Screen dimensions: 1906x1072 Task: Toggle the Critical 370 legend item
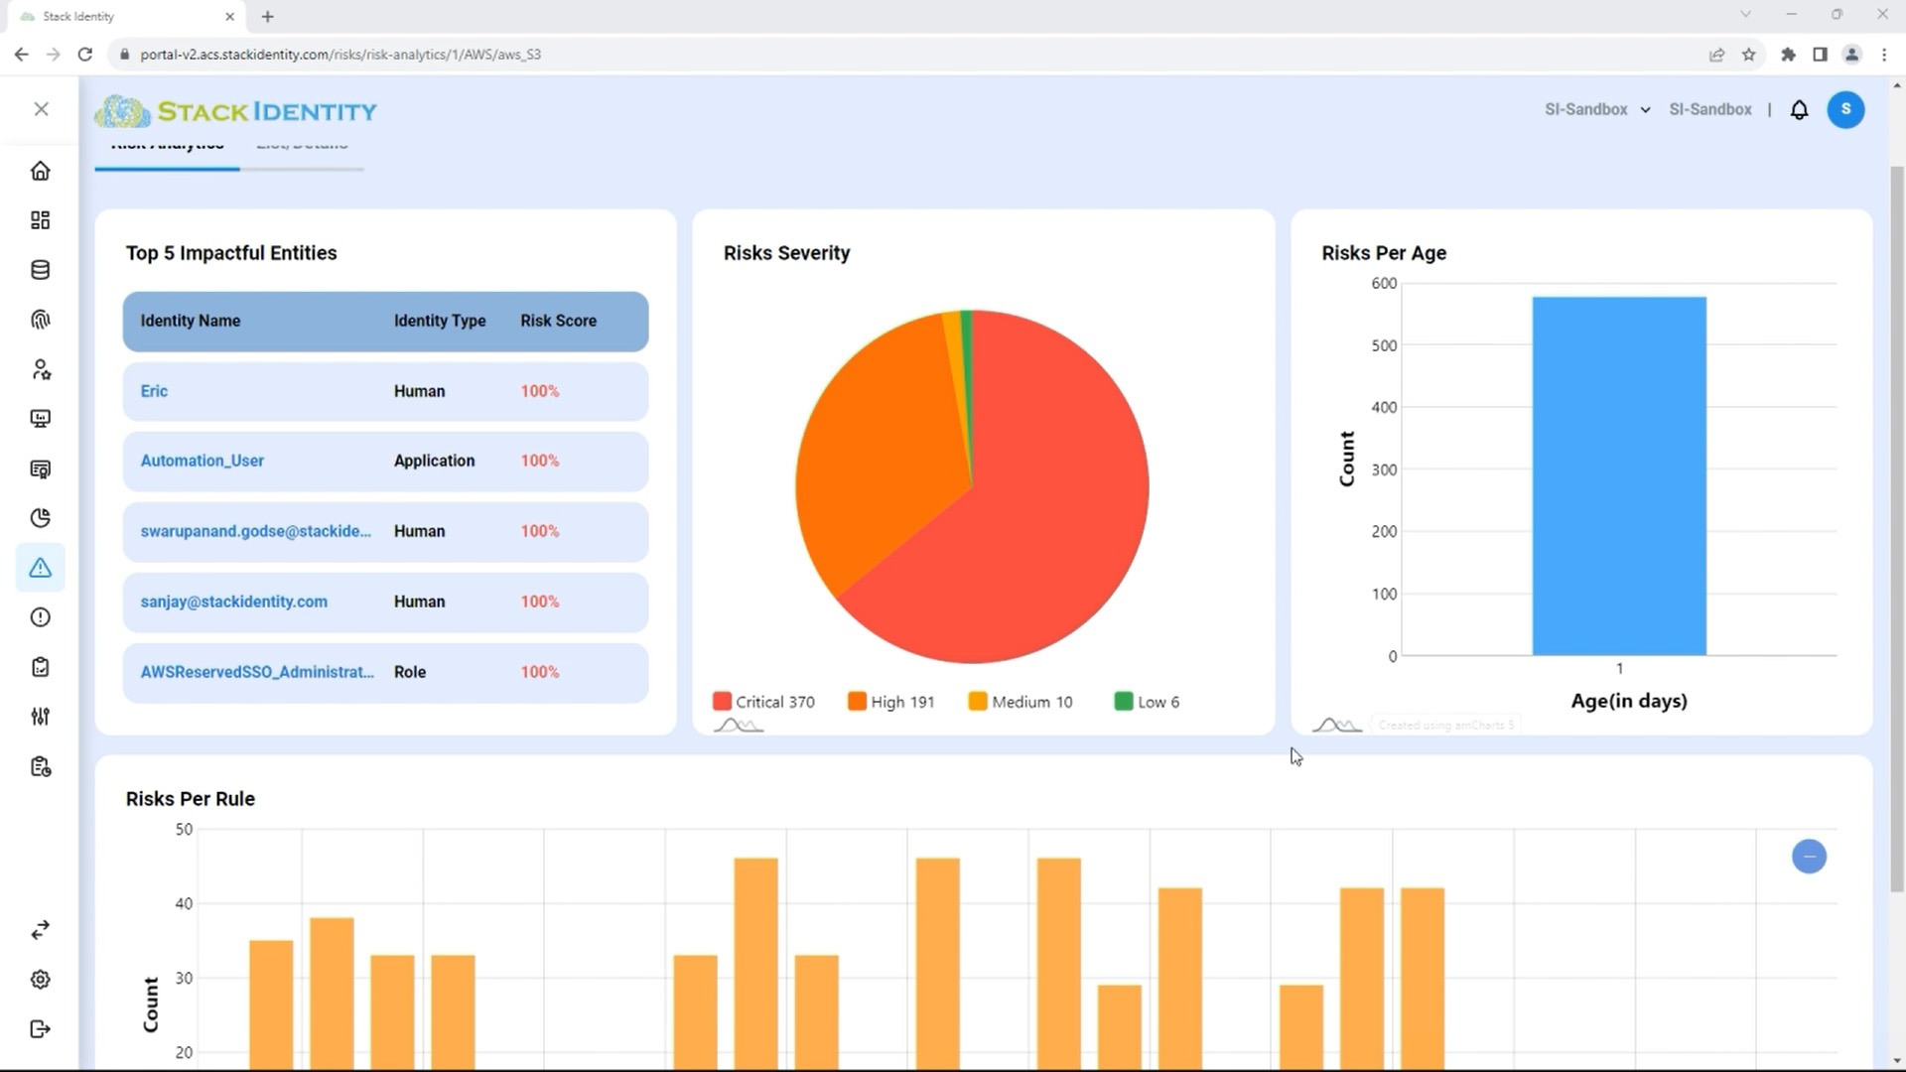[x=763, y=701]
